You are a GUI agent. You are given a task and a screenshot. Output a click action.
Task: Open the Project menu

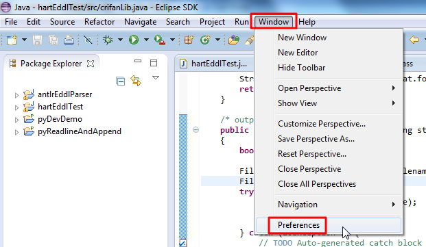212,22
